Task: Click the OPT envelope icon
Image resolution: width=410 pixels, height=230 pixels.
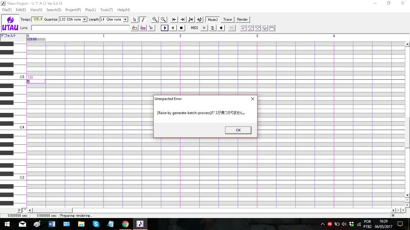Action: pos(265,28)
